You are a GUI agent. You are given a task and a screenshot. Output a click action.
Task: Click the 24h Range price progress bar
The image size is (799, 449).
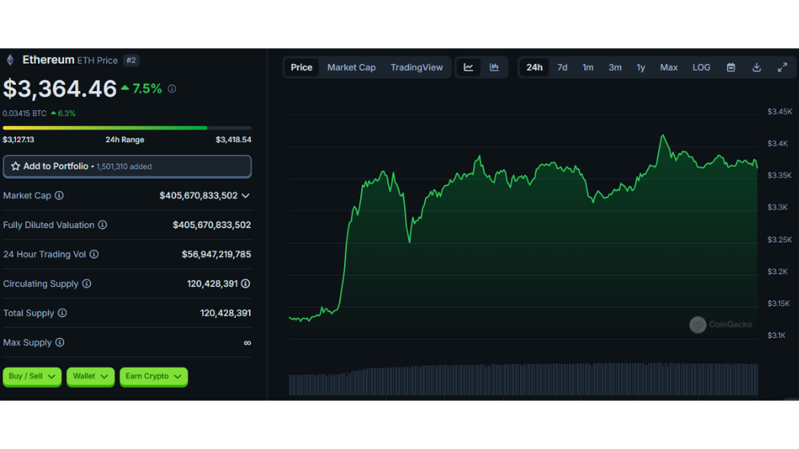click(x=127, y=127)
